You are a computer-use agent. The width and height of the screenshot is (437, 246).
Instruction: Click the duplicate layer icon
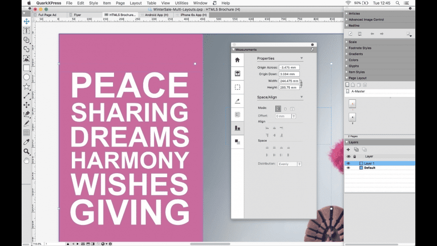tap(356, 150)
